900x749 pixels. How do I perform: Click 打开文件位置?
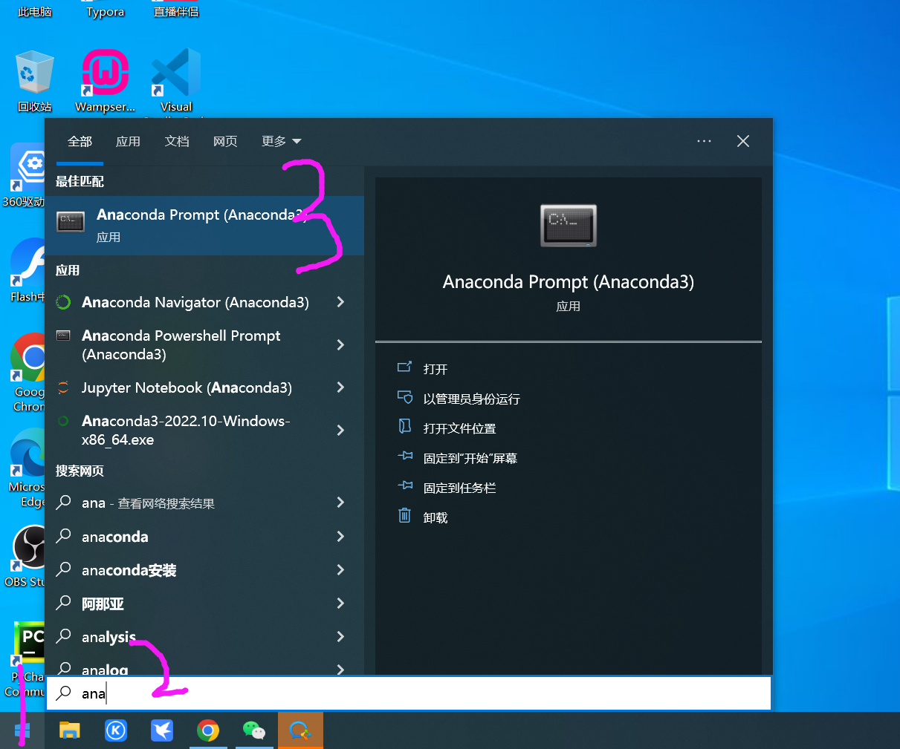459,428
